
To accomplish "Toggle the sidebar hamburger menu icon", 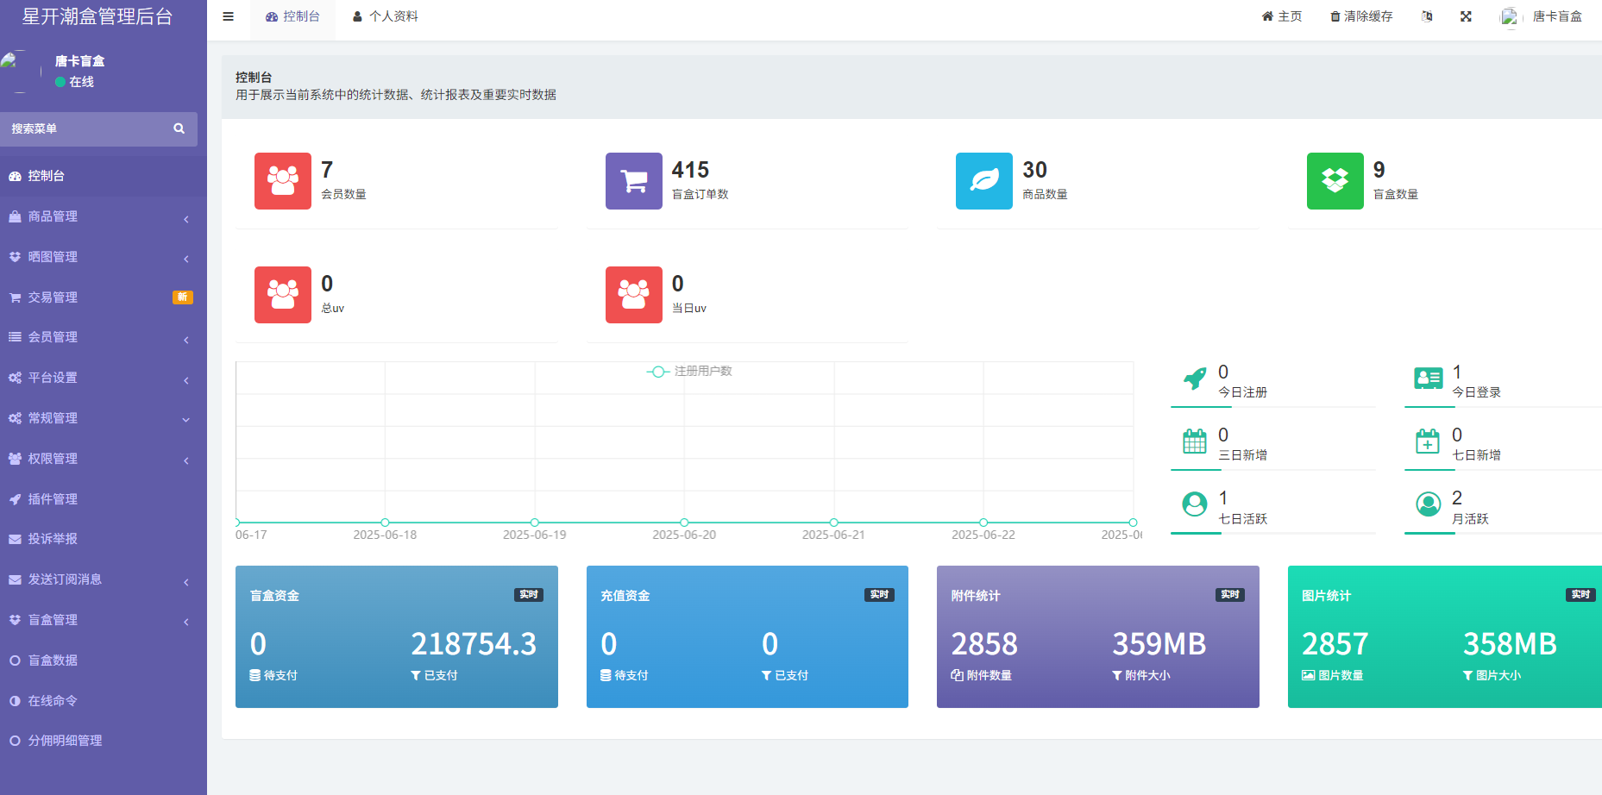I will click(228, 16).
